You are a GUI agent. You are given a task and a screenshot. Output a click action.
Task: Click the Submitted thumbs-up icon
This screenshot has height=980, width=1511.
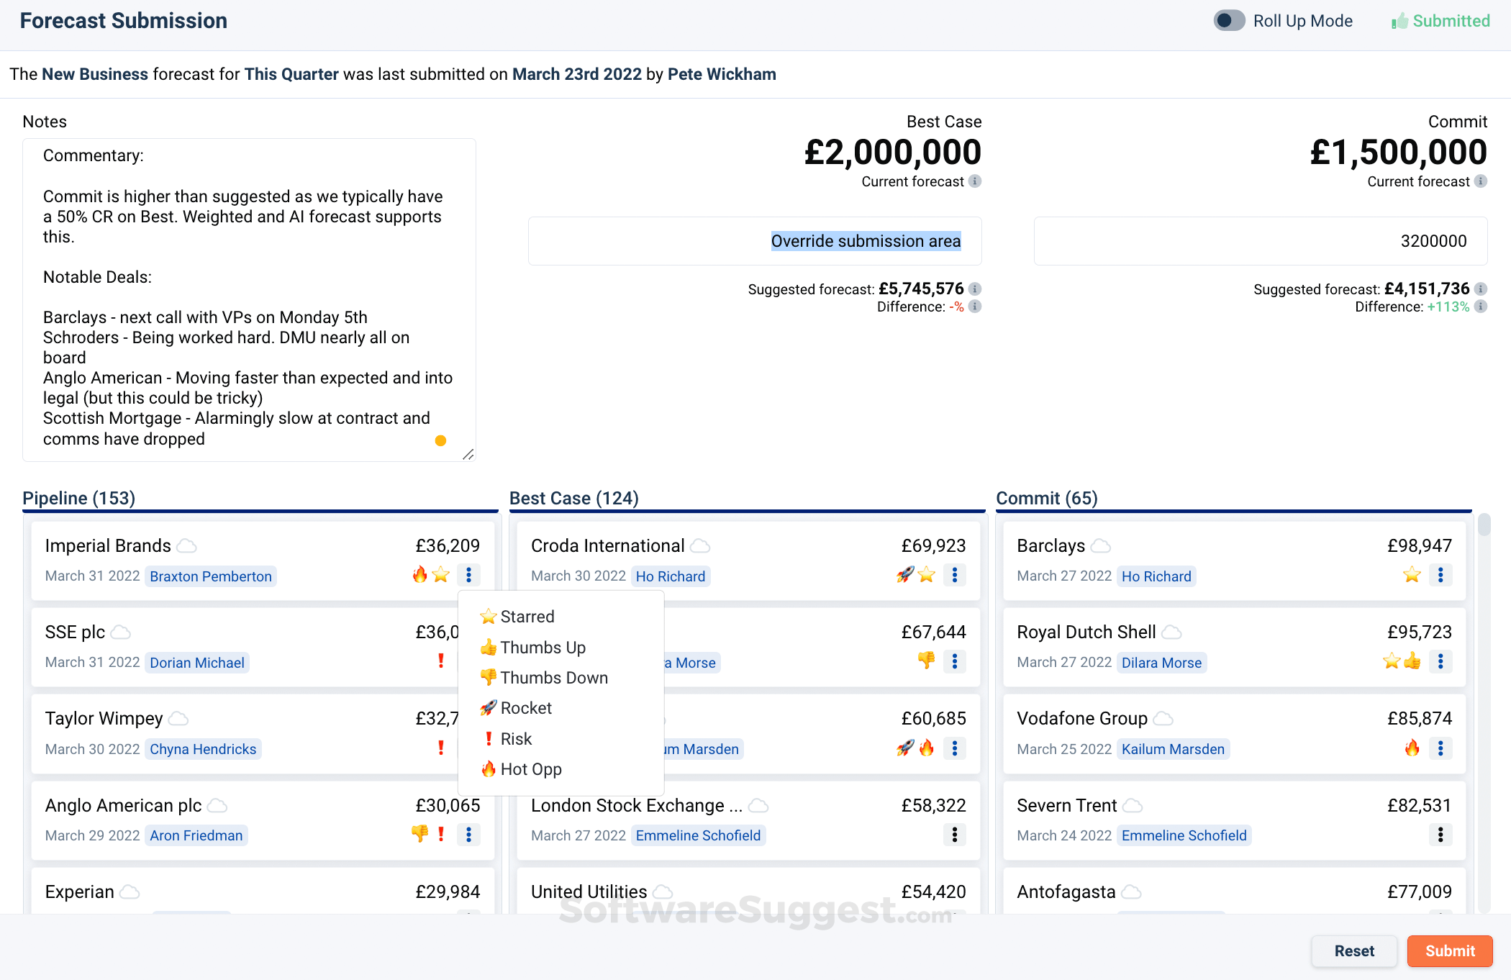point(1399,22)
